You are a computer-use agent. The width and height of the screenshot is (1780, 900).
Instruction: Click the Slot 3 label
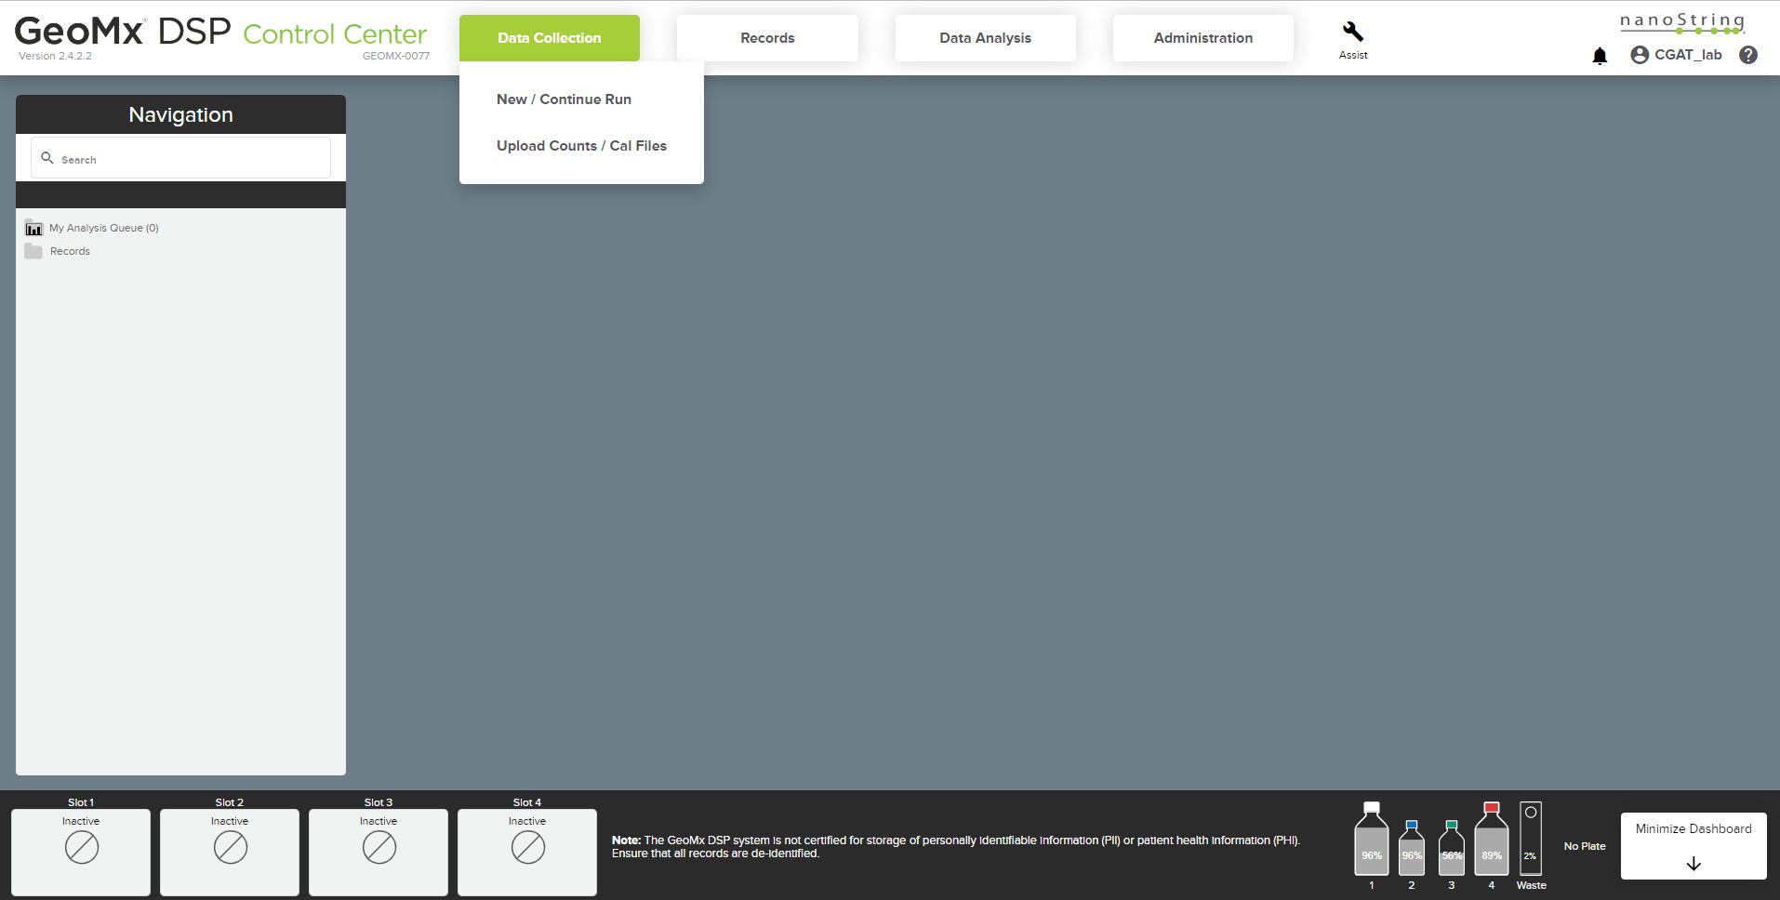pyautogui.click(x=379, y=802)
